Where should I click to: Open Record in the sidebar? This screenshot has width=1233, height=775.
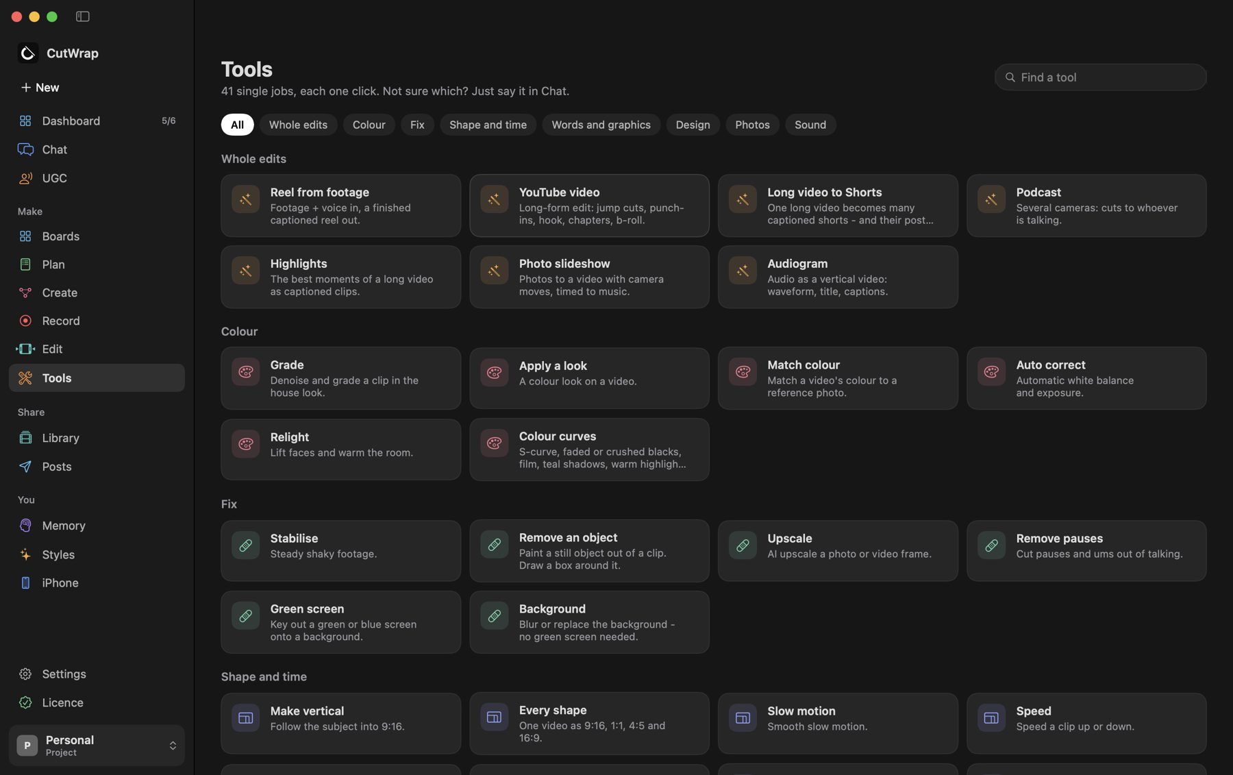[97, 321]
